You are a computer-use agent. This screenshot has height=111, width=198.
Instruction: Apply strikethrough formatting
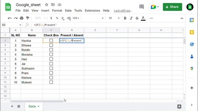pyautogui.click(x=137, y=18)
